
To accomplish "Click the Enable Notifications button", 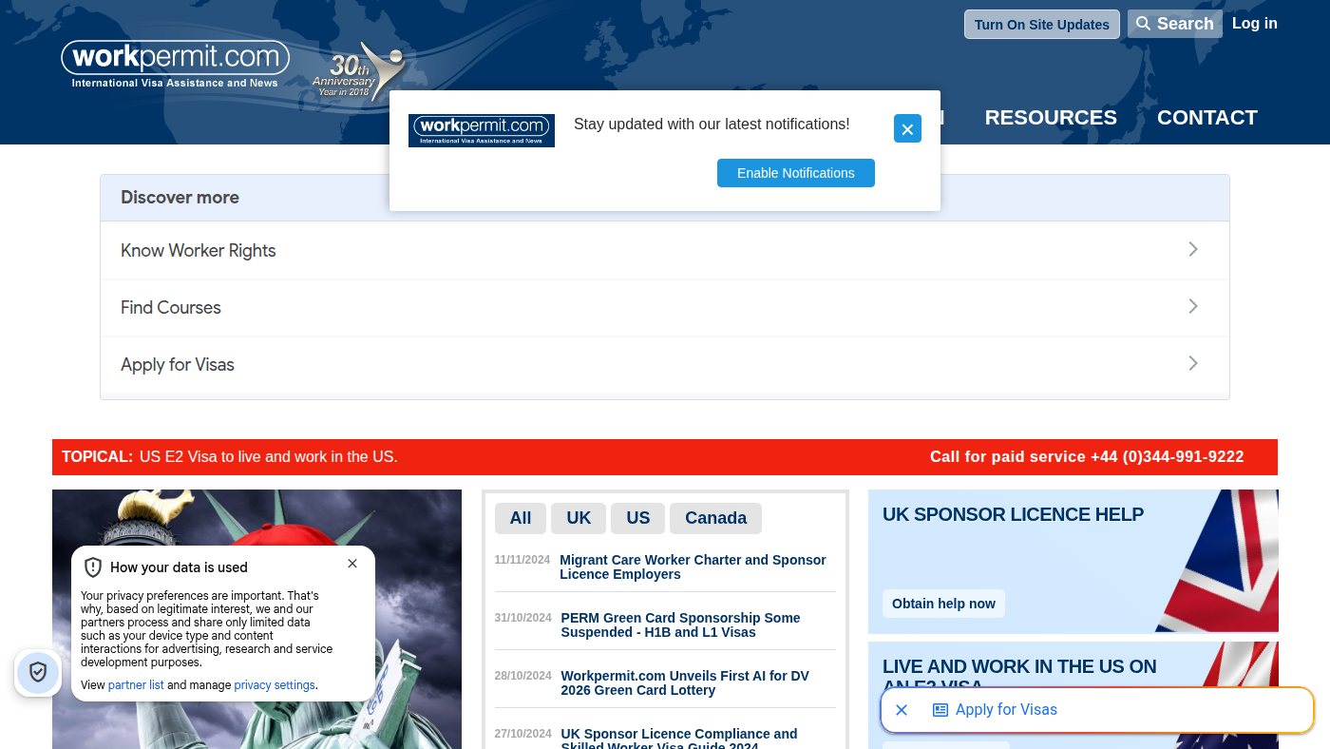I will [796, 173].
